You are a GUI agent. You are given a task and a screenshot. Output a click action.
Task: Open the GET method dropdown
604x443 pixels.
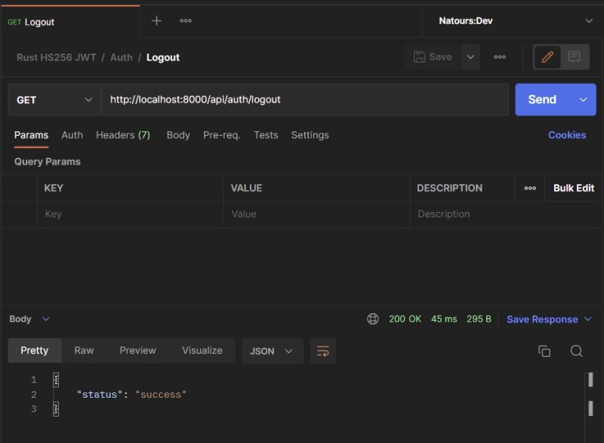click(x=53, y=99)
